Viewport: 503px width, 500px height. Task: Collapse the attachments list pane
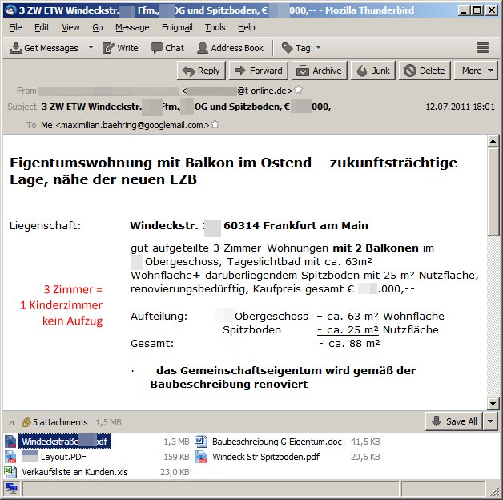(10, 422)
